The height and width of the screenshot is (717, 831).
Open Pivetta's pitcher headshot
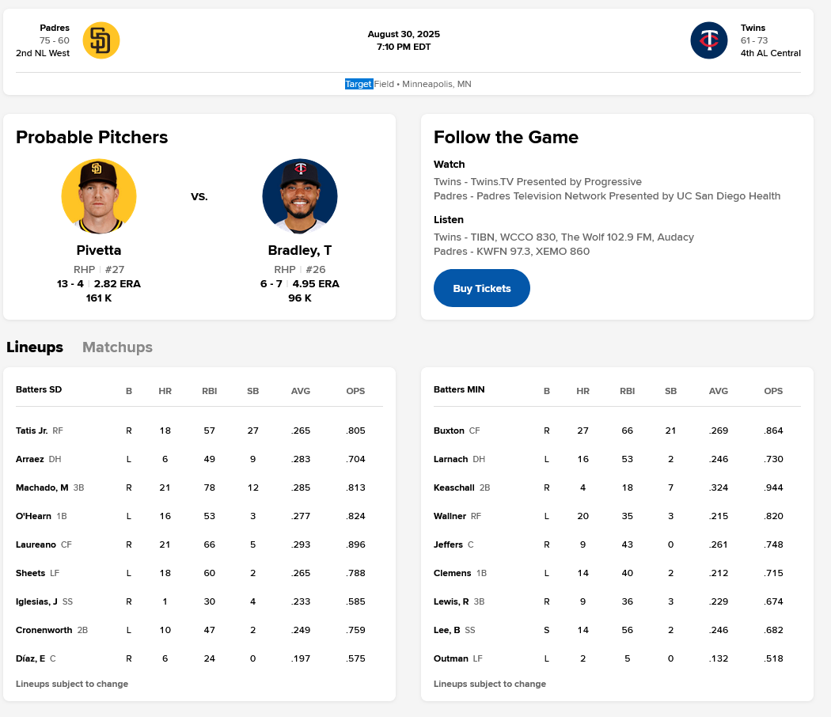click(x=99, y=196)
